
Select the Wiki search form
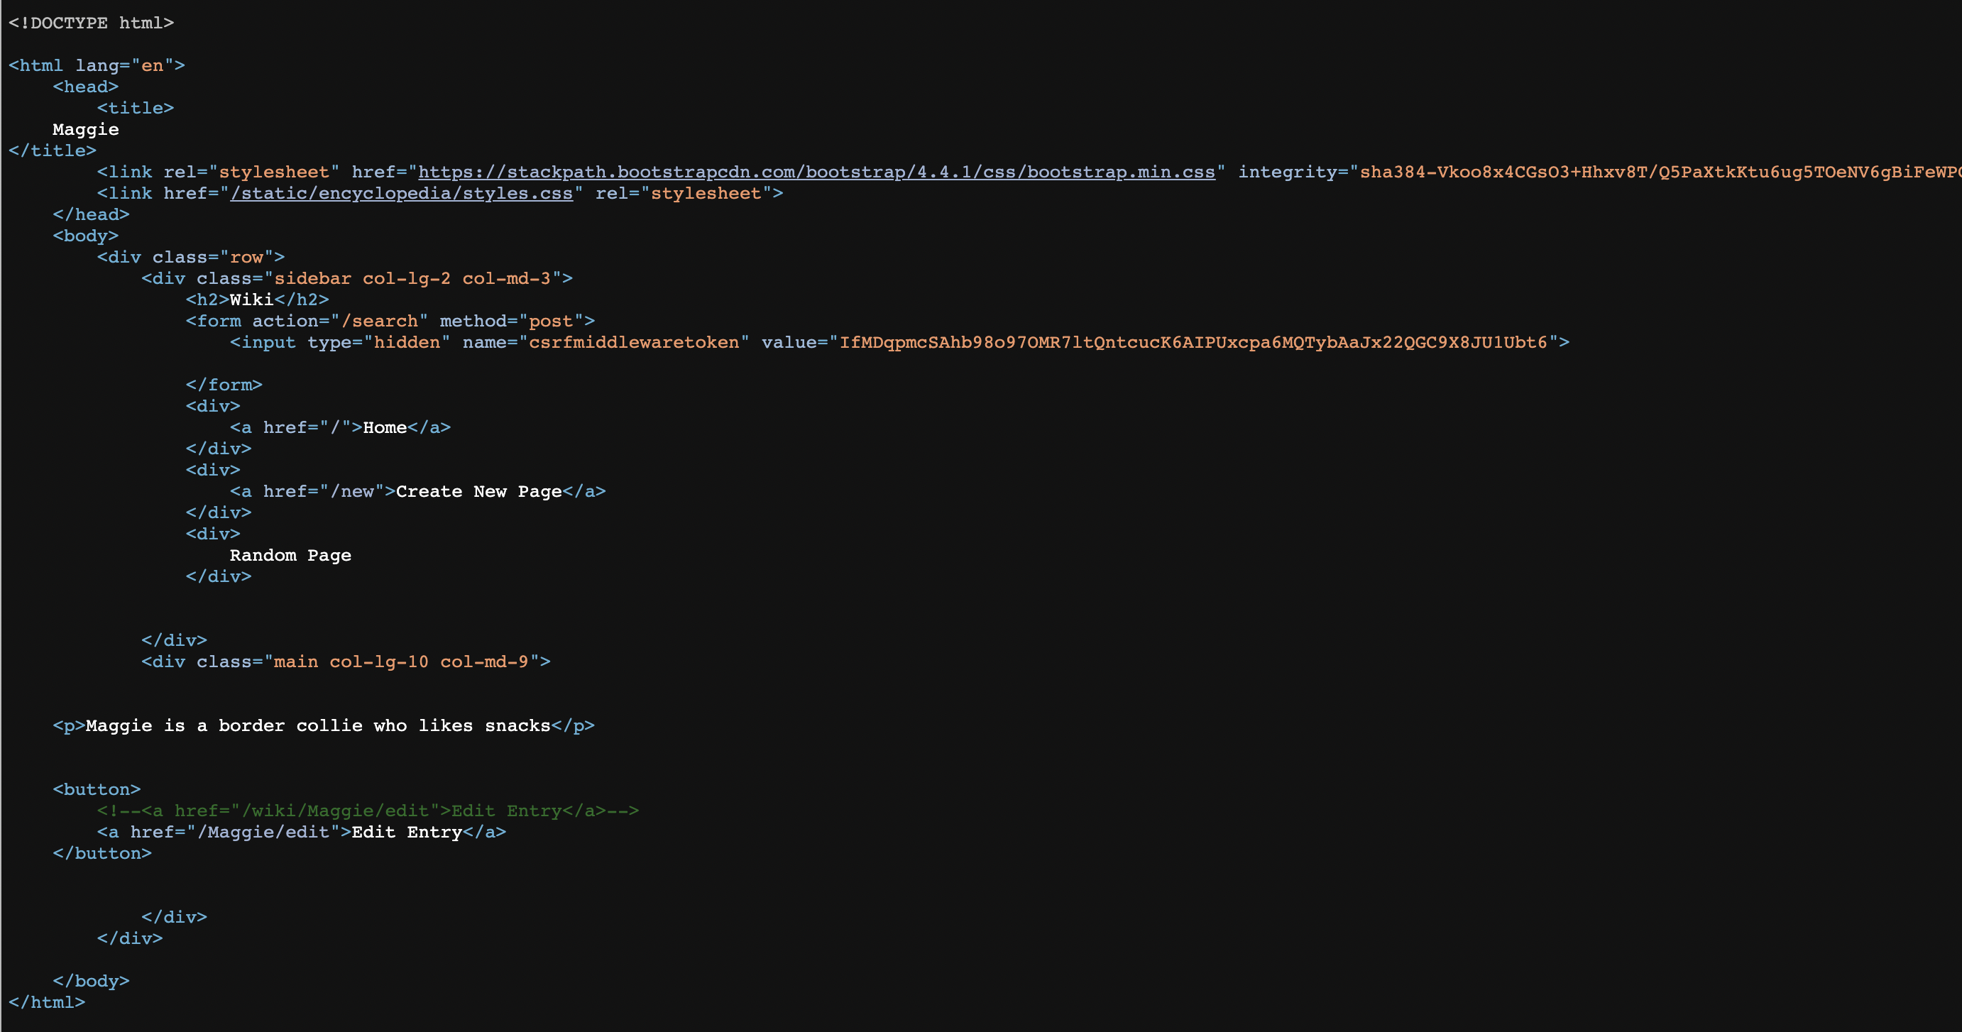coord(389,321)
